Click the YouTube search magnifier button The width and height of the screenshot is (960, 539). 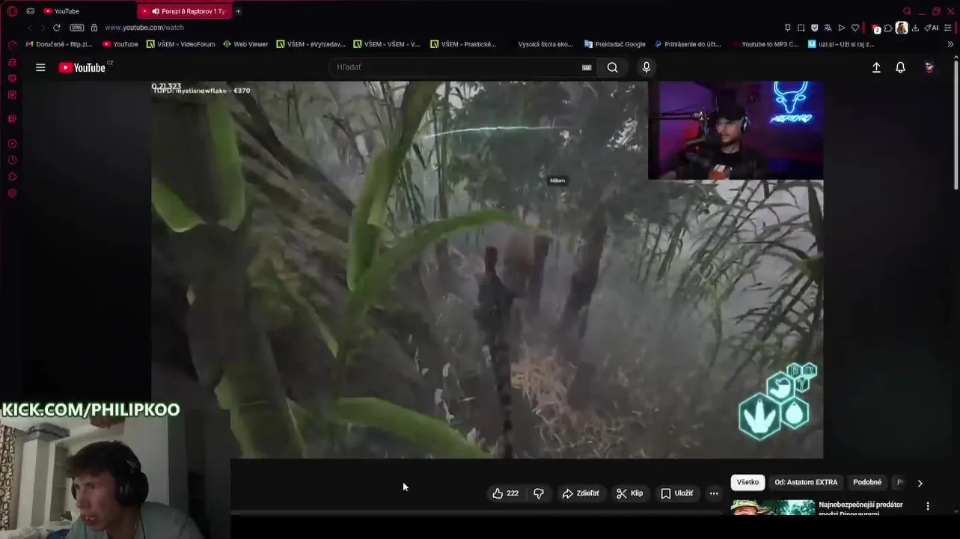(x=613, y=67)
